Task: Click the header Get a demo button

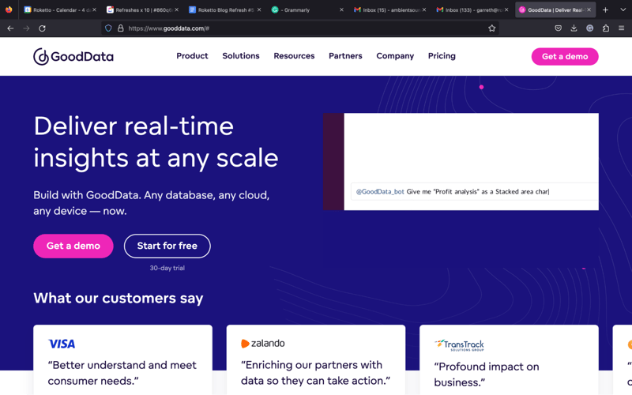Action: click(x=564, y=56)
